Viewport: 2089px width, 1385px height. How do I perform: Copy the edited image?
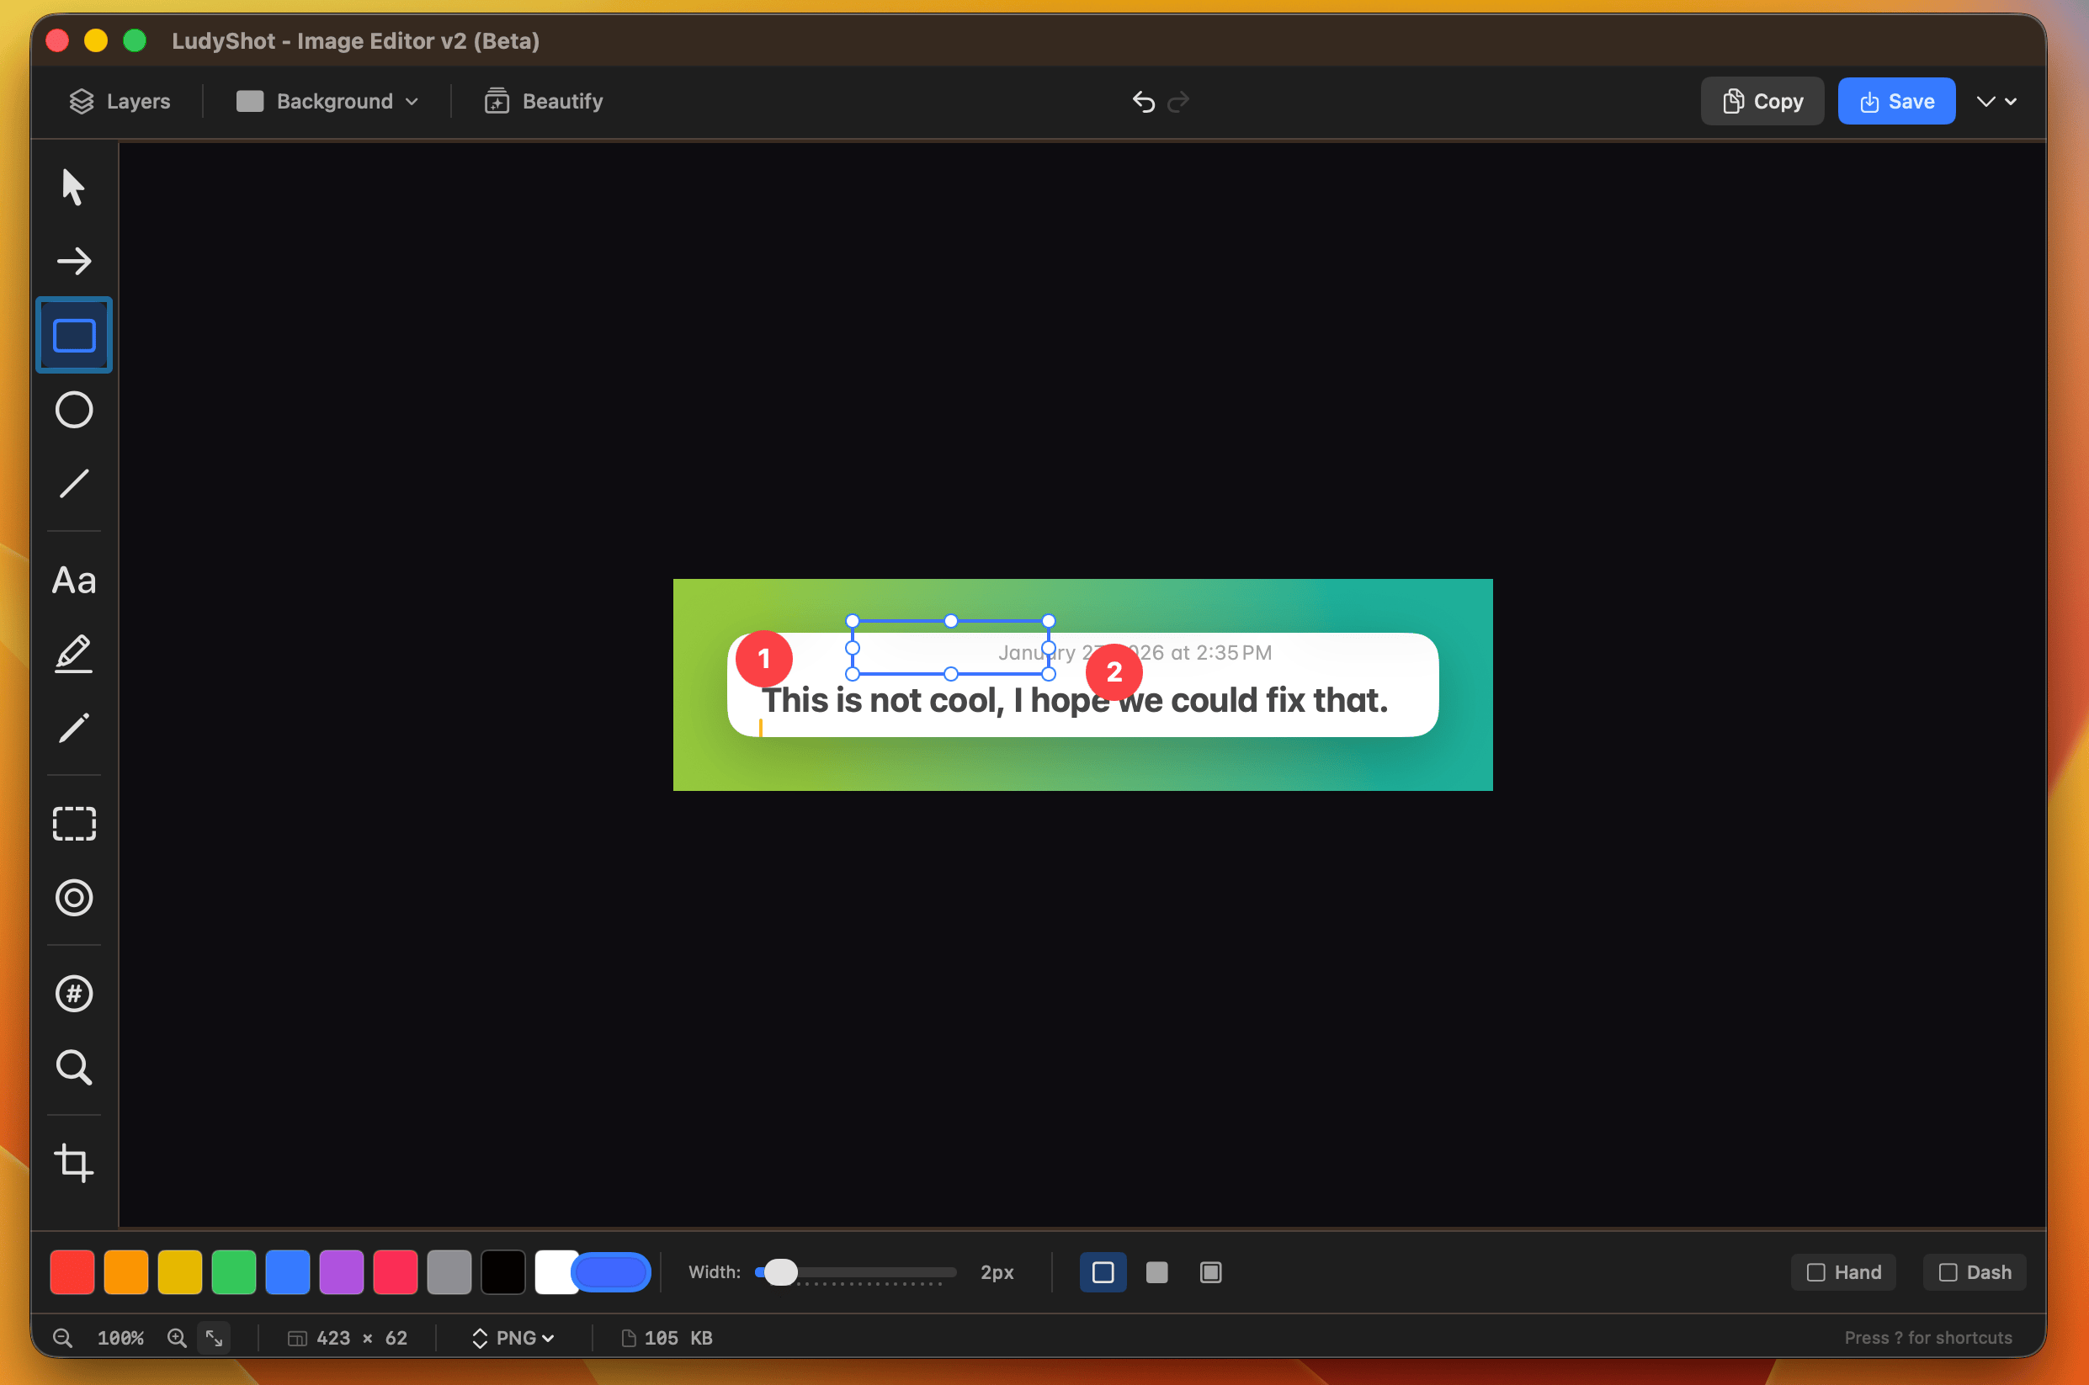[1762, 101]
